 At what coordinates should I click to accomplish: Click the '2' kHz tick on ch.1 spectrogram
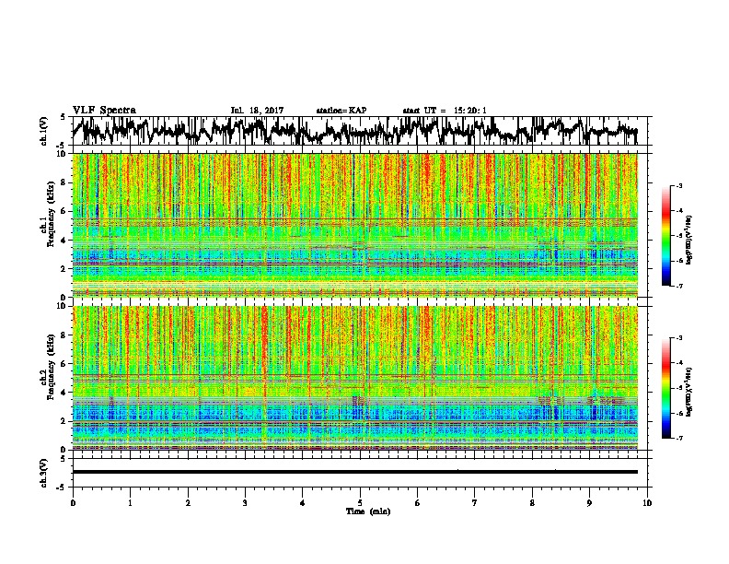pos(64,269)
